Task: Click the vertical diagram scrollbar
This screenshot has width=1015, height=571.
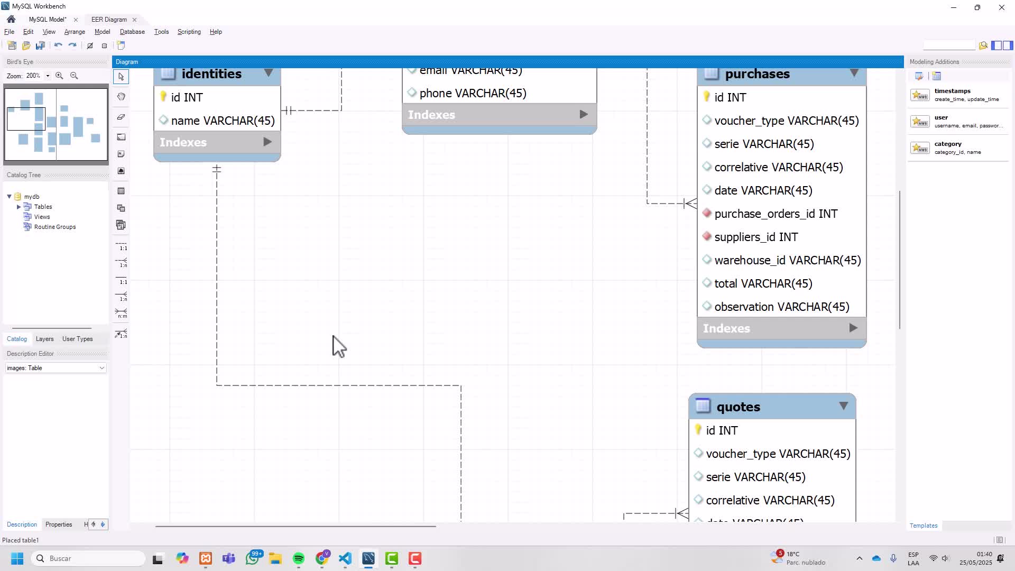Action: [x=899, y=260]
